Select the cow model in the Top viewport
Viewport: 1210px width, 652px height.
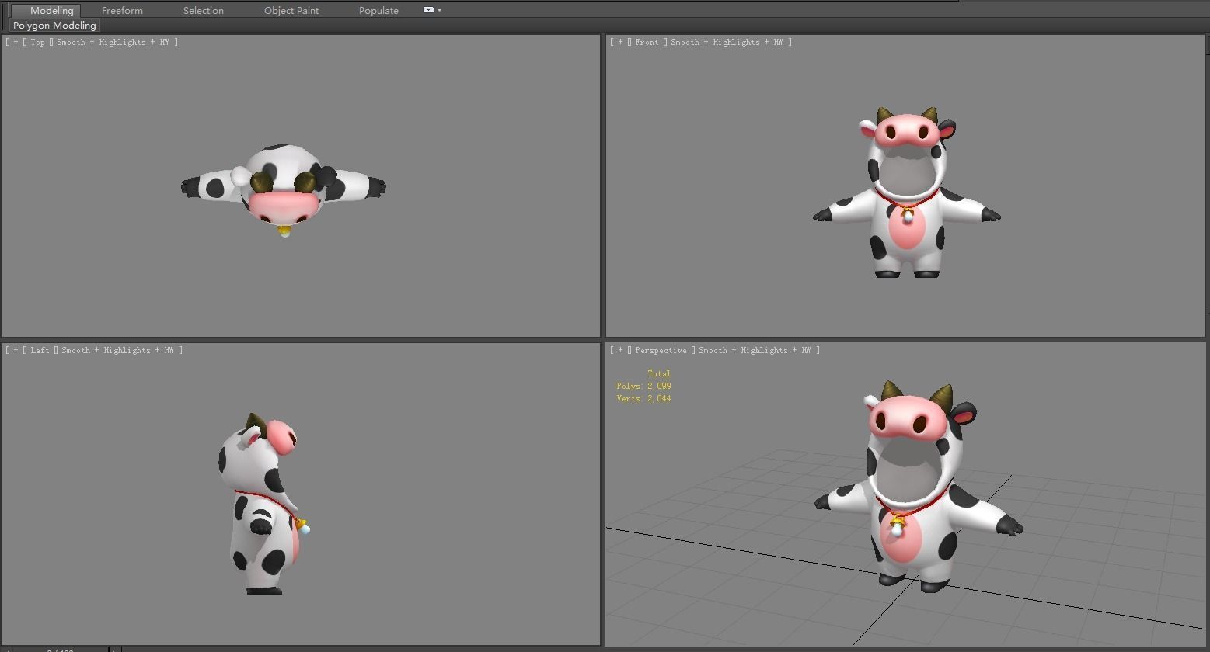pyautogui.click(x=283, y=189)
